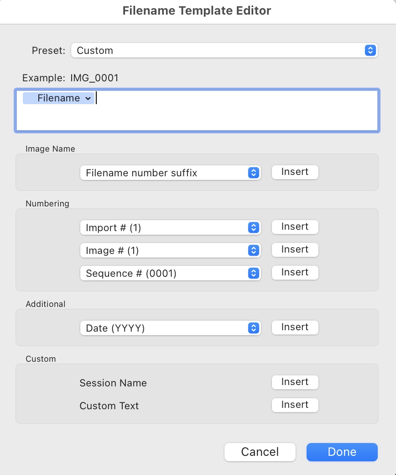Screen dimensions: 396x475
Task: Insert the Filename number suffix token
Action: click(x=295, y=172)
